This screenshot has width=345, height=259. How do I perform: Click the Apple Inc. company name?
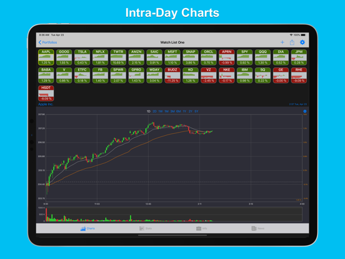46,104
